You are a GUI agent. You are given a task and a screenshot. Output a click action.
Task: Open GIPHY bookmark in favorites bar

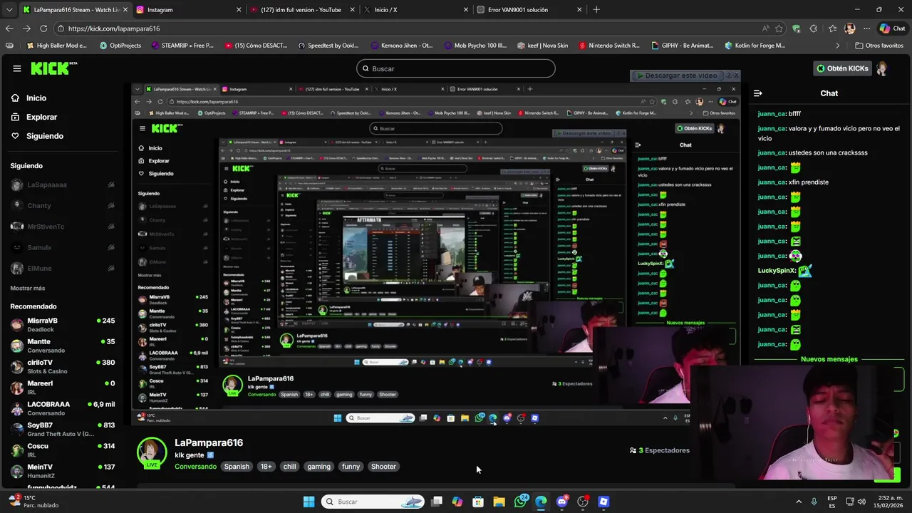click(683, 46)
